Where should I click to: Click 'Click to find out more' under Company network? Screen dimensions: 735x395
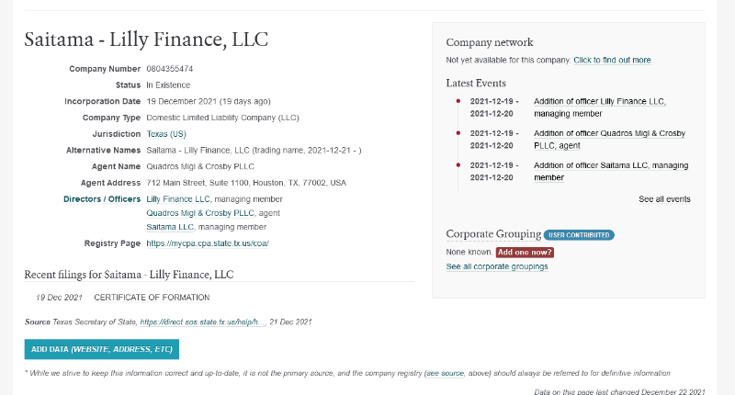pos(612,61)
